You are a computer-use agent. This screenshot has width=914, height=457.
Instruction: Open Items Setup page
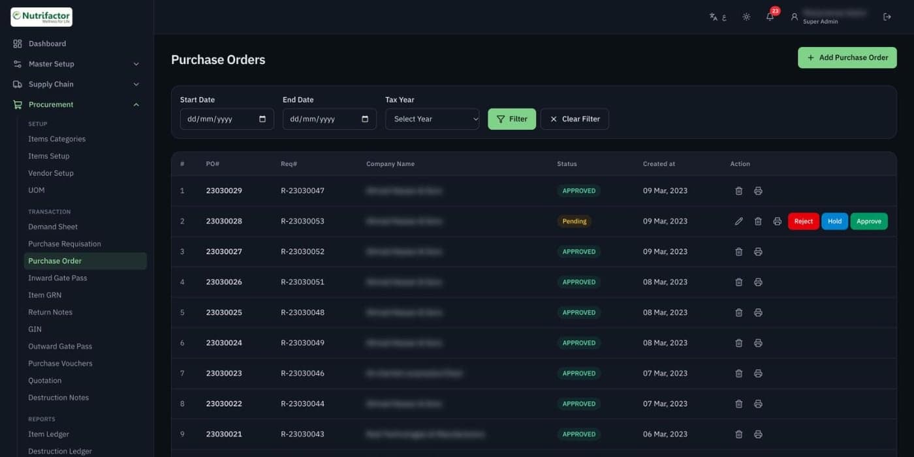point(49,156)
